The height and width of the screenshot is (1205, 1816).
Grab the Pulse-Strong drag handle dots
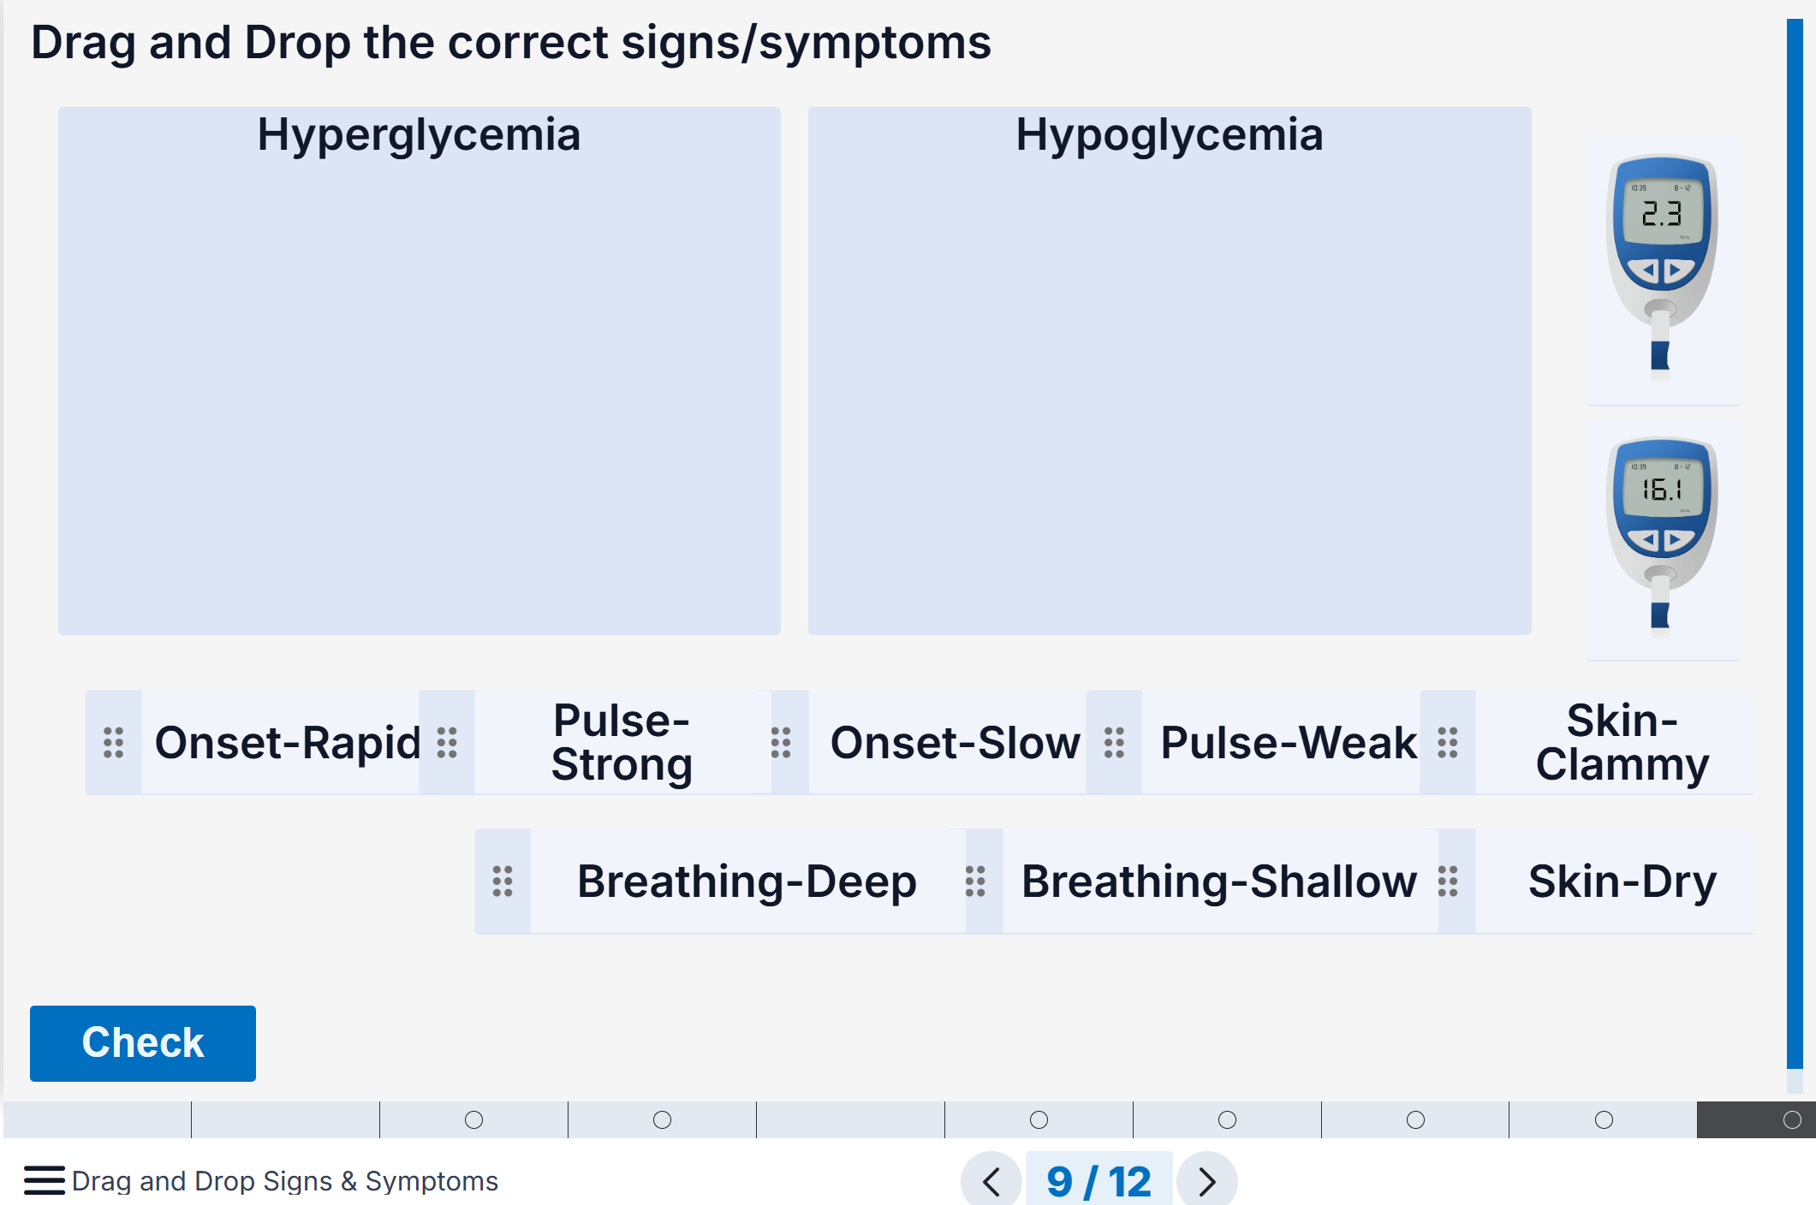447,743
